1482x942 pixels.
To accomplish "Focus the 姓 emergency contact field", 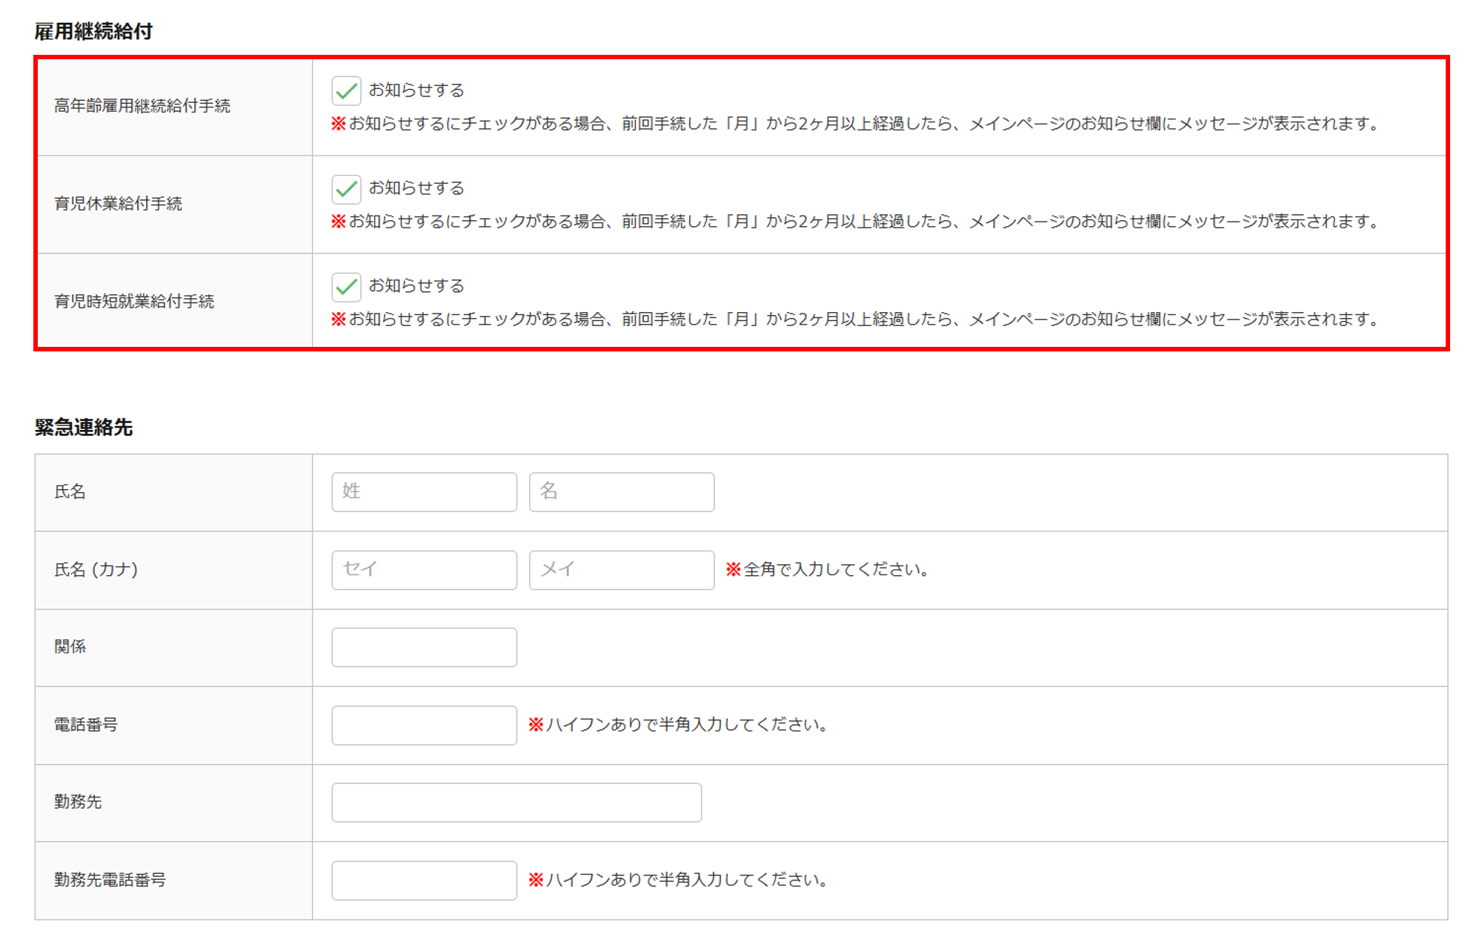I will tap(424, 491).
